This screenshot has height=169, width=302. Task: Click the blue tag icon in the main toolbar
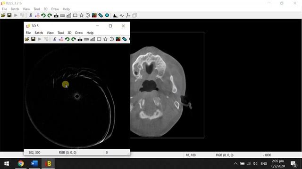(101, 15)
